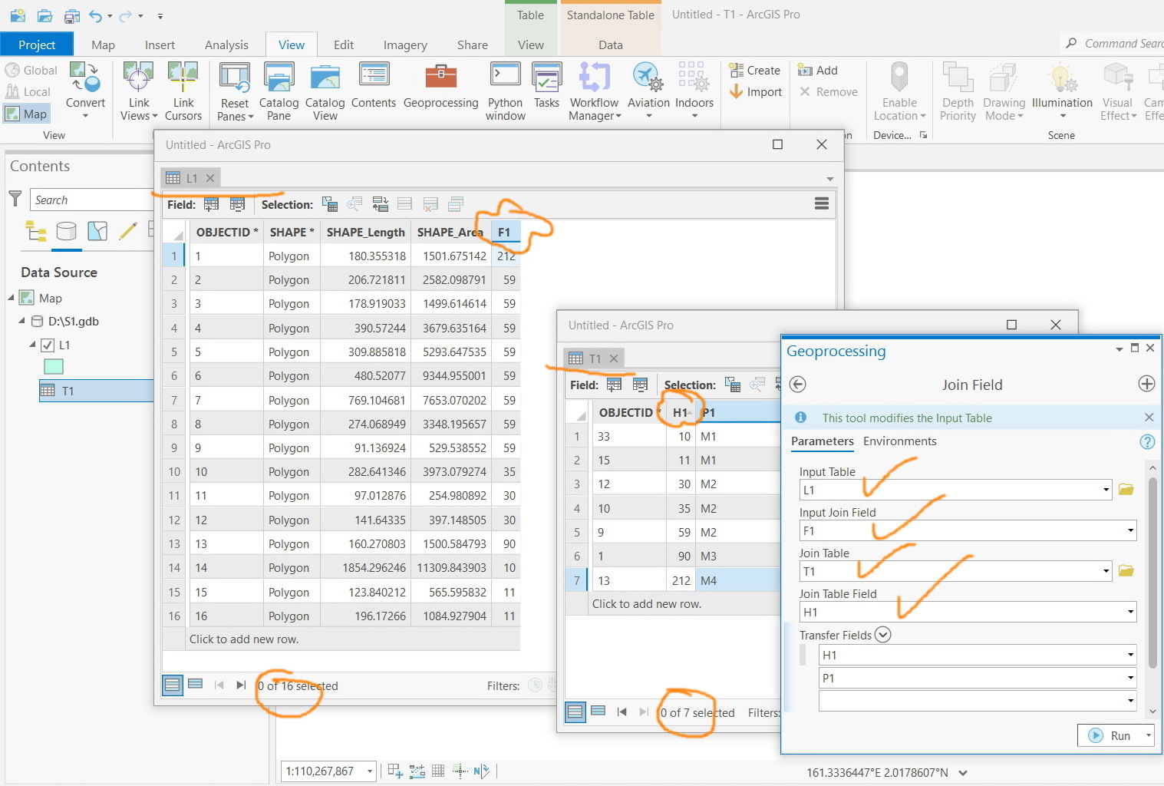Image resolution: width=1164 pixels, height=786 pixels.
Task: Show all records in T1 table
Action: pos(575,712)
